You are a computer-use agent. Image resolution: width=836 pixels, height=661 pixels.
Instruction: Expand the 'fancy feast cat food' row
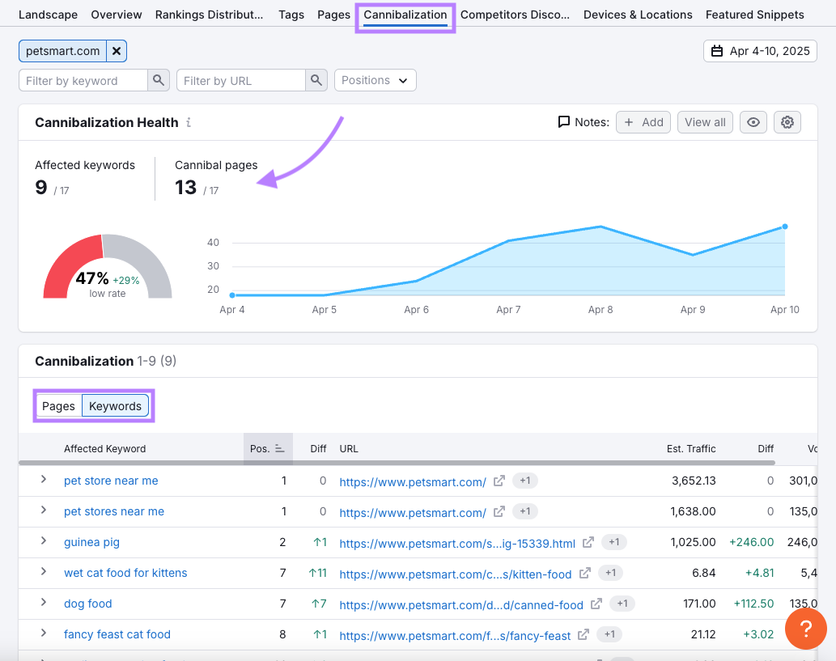click(44, 634)
